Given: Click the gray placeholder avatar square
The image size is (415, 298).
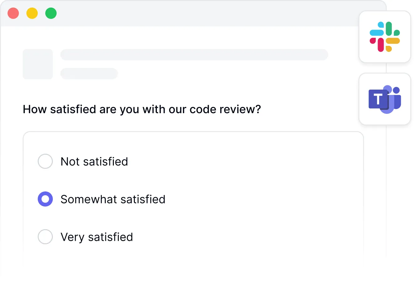Looking at the screenshot, I should coord(38,64).
